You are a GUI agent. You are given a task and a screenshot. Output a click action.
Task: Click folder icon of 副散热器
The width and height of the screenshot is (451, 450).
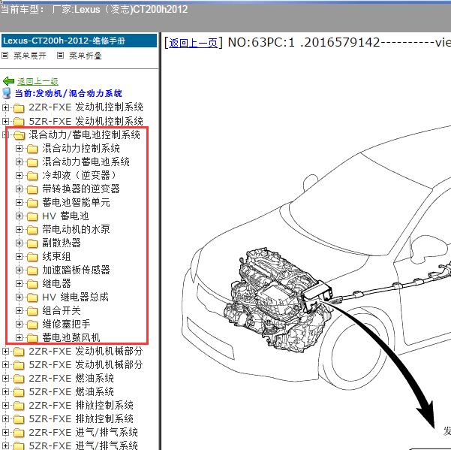32,243
